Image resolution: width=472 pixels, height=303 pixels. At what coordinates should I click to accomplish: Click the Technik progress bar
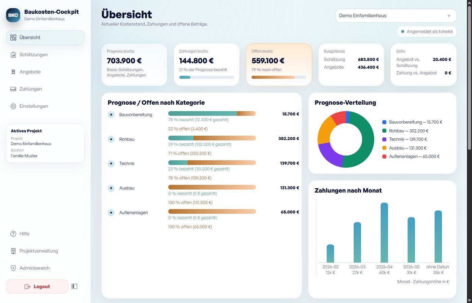(212, 163)
